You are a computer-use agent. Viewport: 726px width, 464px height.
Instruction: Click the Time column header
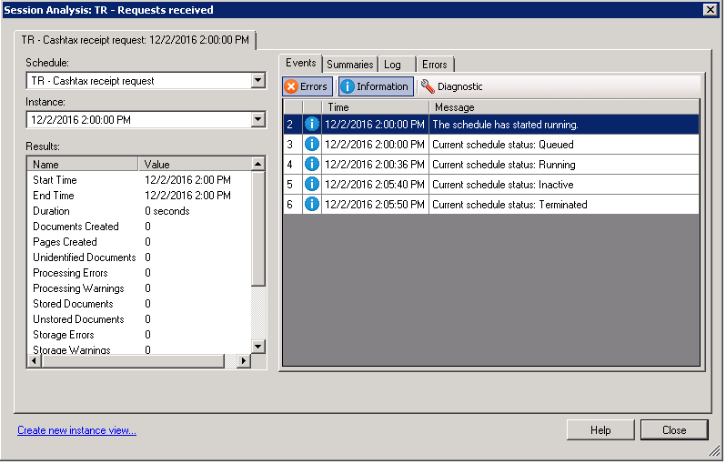(375, 107)
